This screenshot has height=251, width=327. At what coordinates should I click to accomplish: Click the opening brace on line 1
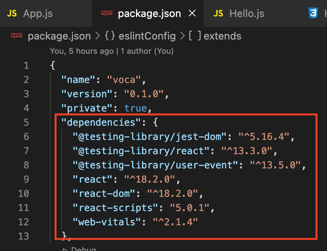(x=53, y=66)
